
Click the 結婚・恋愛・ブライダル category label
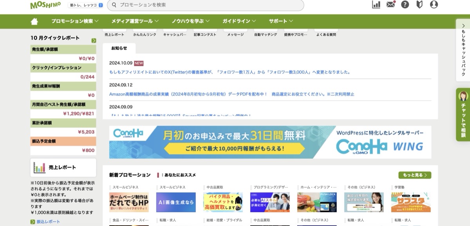coord(224,220)
